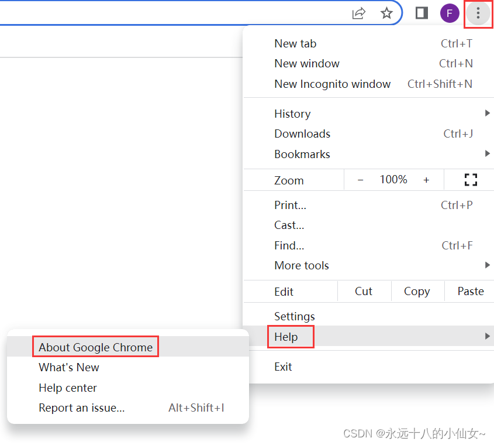Expand the Help submenu
Screen dimensions: 494x445
(x=369, y=337)
